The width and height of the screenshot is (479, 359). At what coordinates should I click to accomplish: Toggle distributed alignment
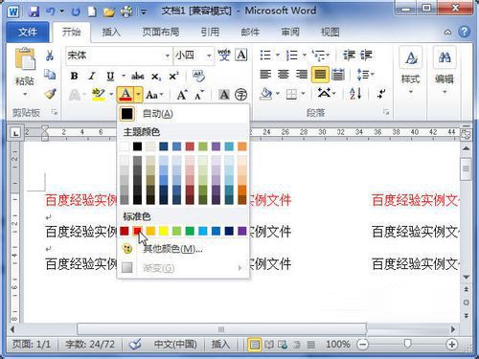[338, 75]
